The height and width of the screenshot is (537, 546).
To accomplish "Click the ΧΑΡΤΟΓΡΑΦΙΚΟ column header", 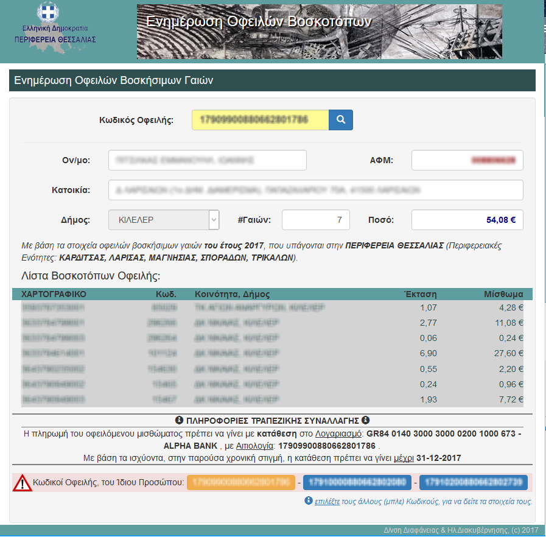I will [x=54, y=294].
